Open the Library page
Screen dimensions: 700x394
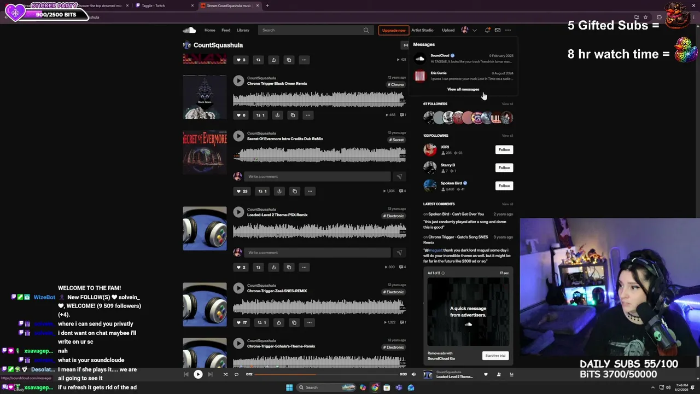tap(243, 30)
